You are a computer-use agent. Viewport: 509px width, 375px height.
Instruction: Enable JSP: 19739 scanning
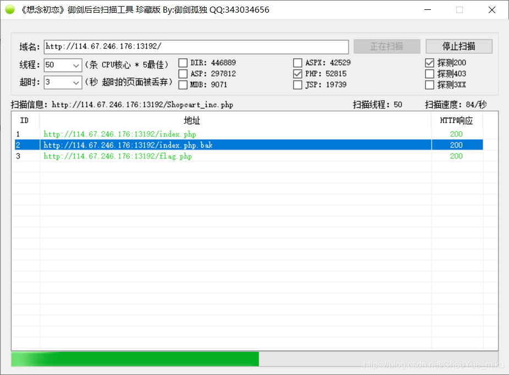point(297,85)
